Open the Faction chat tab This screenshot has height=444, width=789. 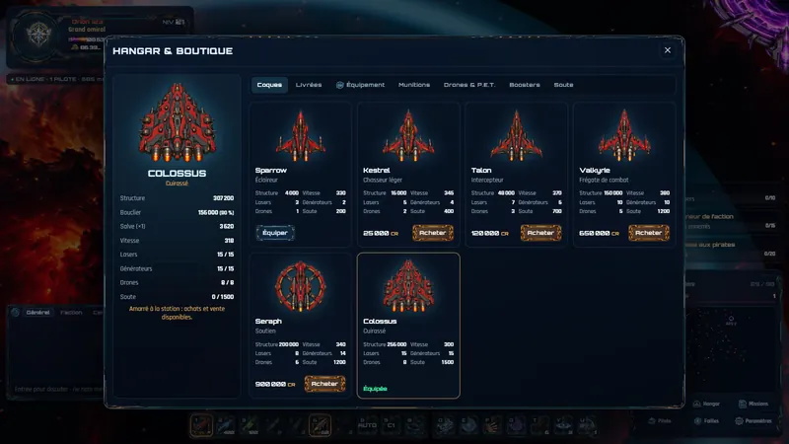pos(71,312)
